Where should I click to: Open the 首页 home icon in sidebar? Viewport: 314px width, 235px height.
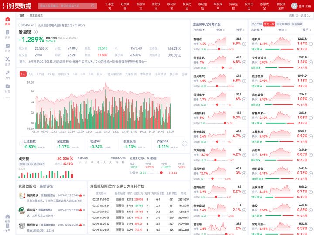[7, 19]
